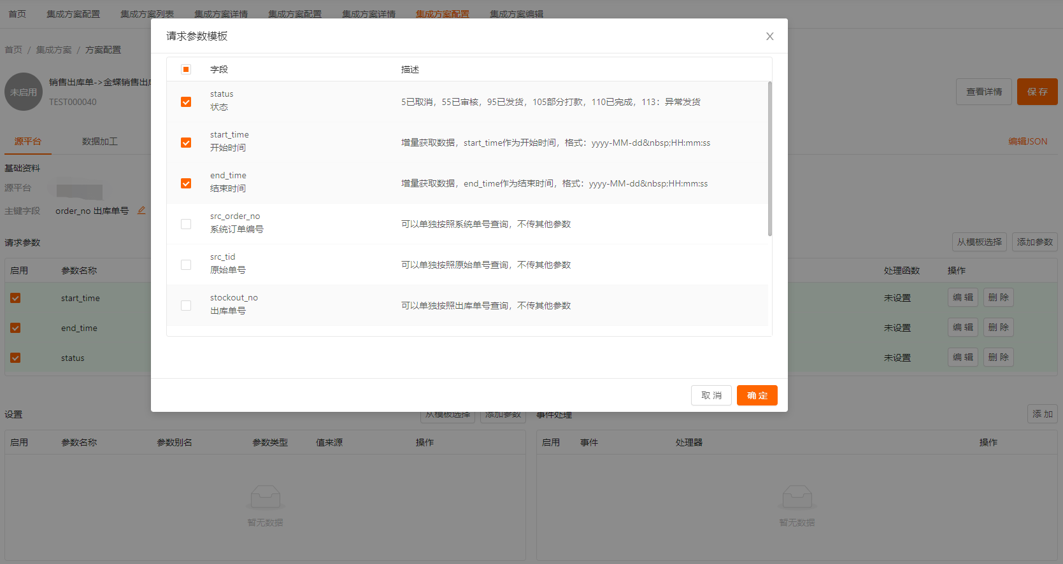The width and height of the screenshot is (1063, 564).
Task: Uncheck the status field checkbox
Action: [186, 102]
